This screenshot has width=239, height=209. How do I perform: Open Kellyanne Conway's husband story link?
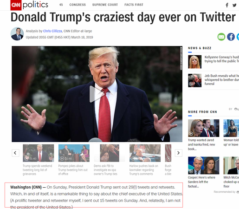click(x=222, y=59)
